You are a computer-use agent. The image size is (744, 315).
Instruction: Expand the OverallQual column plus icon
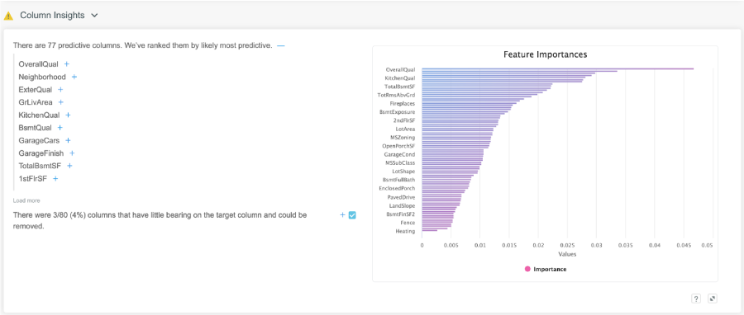67,63
